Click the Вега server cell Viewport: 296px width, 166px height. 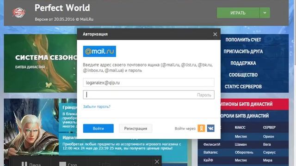pyautogui.click(x=267, y=144)
